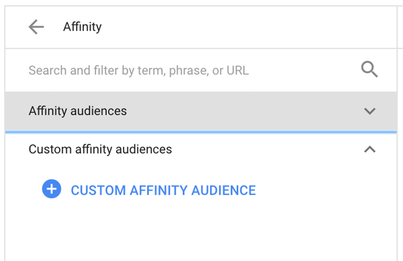Click the CUSTOM AFFINITY AUDIENCE link
The height and width of the screenshot is (261, 403).
[163, 190]
